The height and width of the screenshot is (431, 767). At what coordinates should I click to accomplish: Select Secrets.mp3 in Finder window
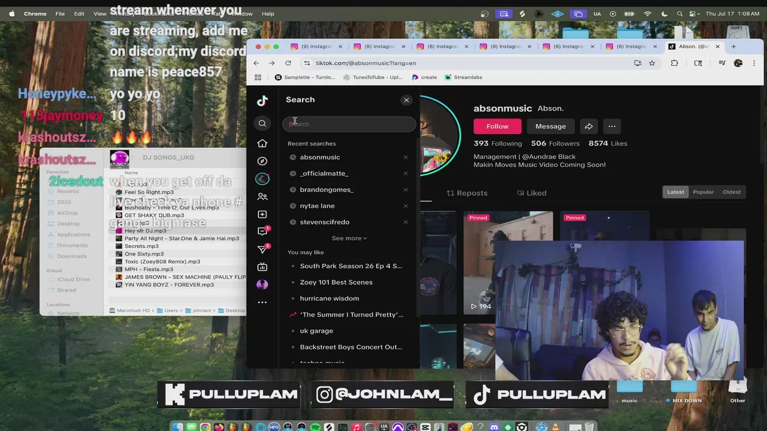pyautogui.click(x=141, y=246)
